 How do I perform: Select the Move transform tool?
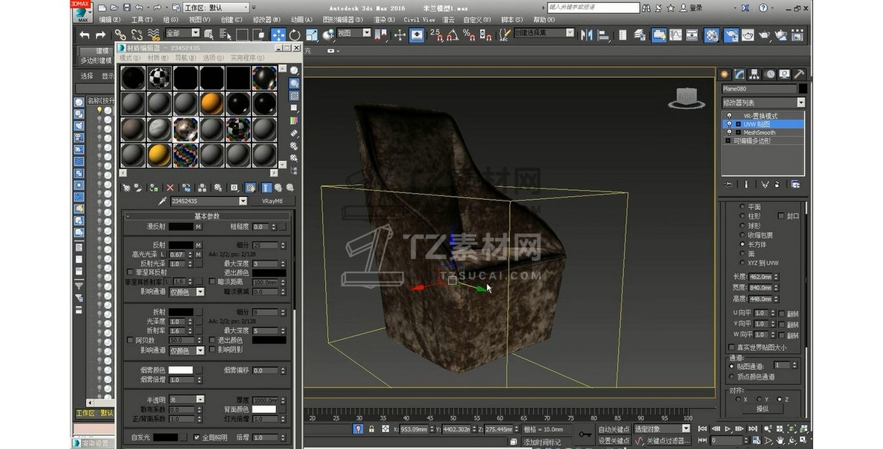click(x=278, y=35)
